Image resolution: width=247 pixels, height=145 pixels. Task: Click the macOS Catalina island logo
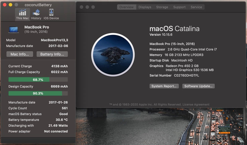coord(113,54)
